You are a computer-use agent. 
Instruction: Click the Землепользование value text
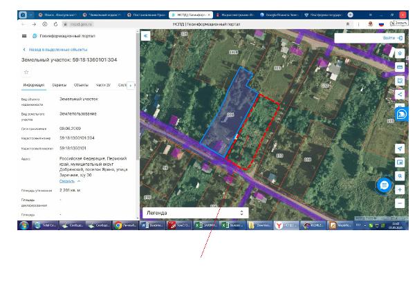[77, 114]
